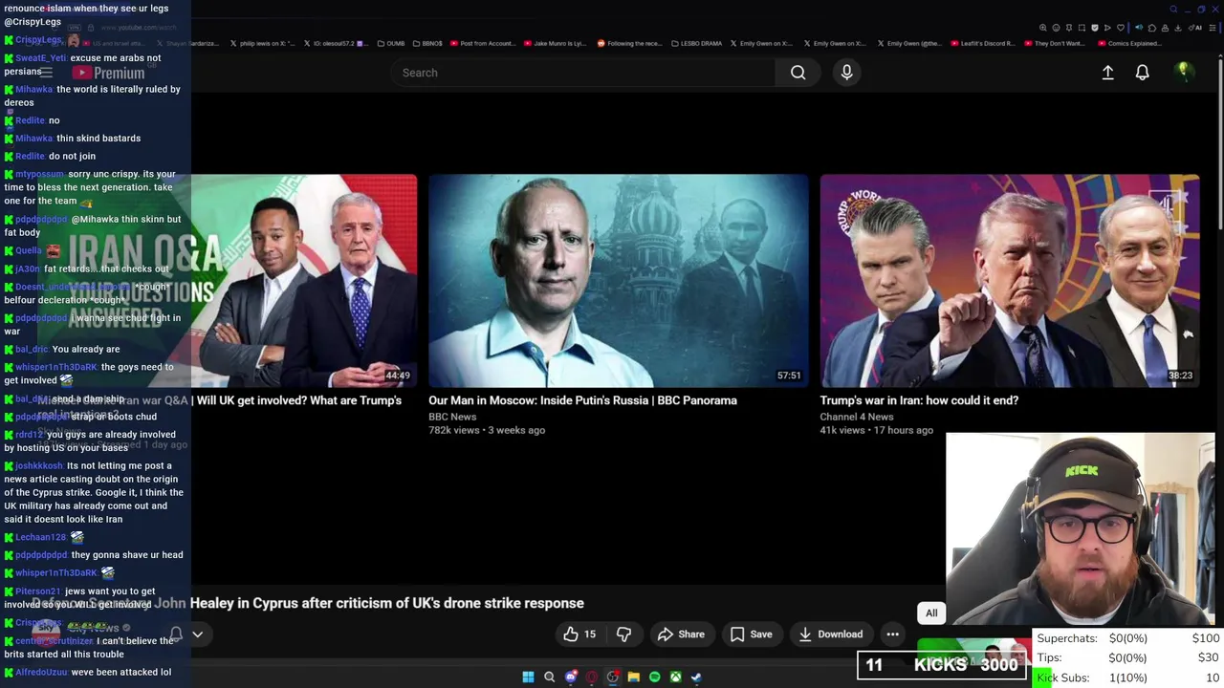Open the 'Leaflit's Discord R...' bookmark

pos(983,43)
